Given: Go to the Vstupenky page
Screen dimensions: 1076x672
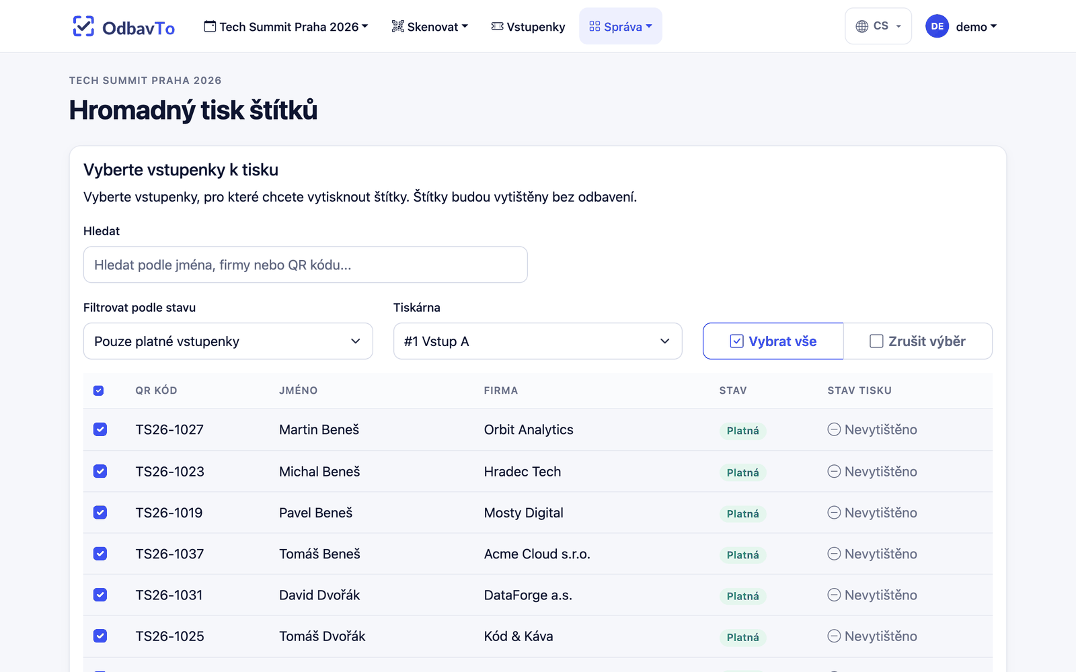Looking at the screenshot, I should tap(528, 26).
